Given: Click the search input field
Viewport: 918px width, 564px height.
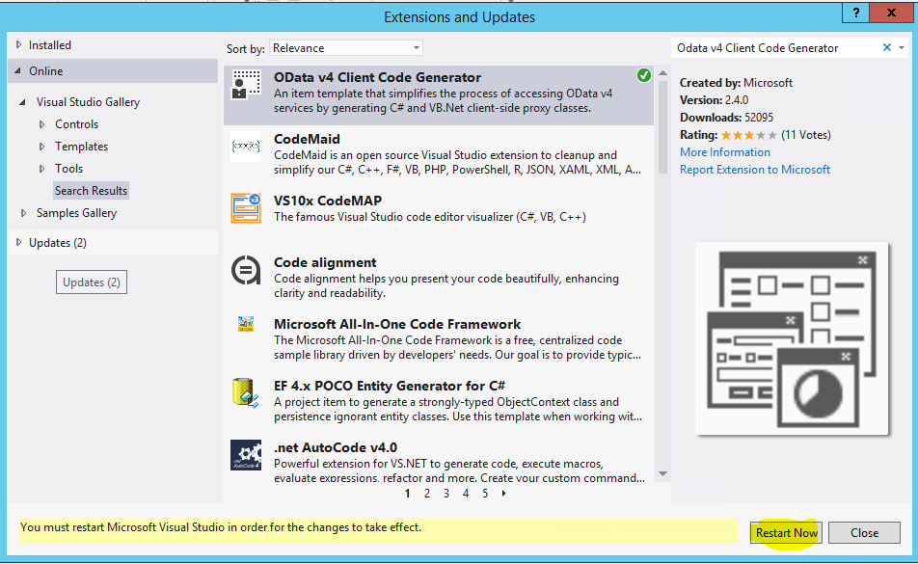Looking at the screenshot, I should point(775,48).
